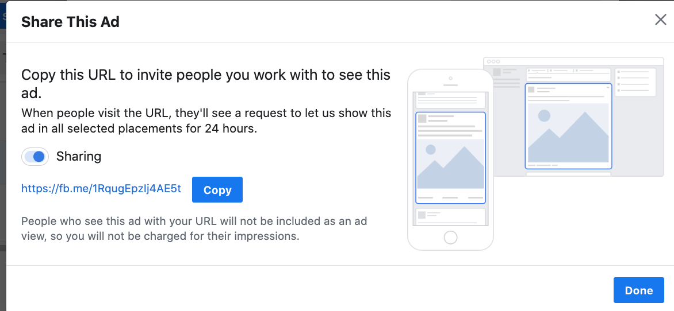The image size is (674, 311).
Task: Click the 'Share This Ad' dialog title
Action: [x=70, y=21]
